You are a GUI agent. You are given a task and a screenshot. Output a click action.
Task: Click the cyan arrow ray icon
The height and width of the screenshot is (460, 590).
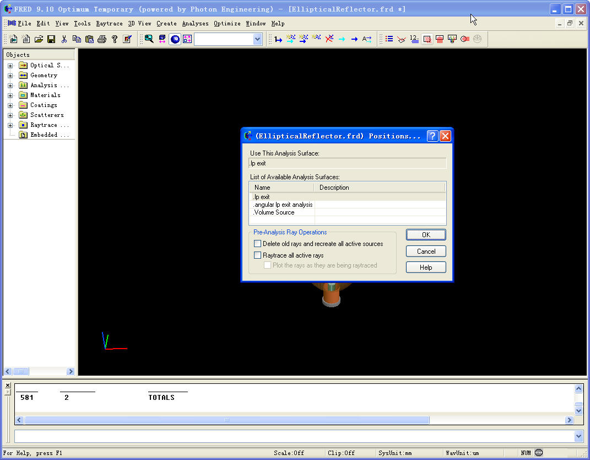(342, 39)
